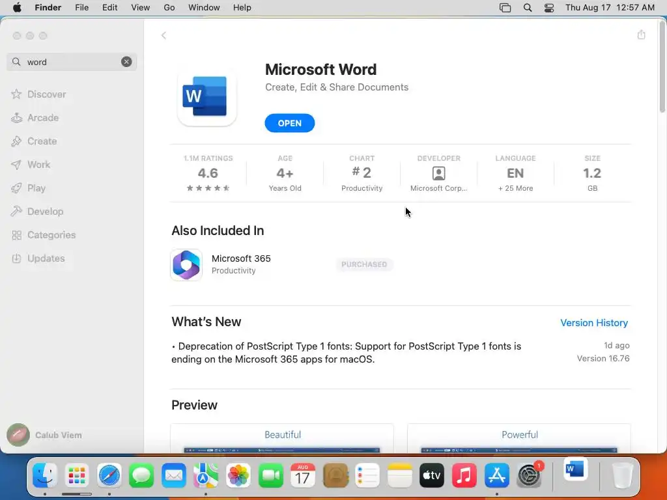Click the date and time in menu bar
Image resolution: width=667 pixels, height=500 pixels.
(610, 7)
